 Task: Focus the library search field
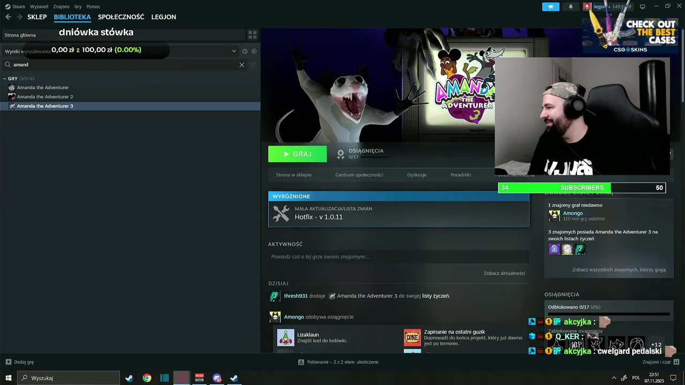pyautogui.click(x=123, y=65)
